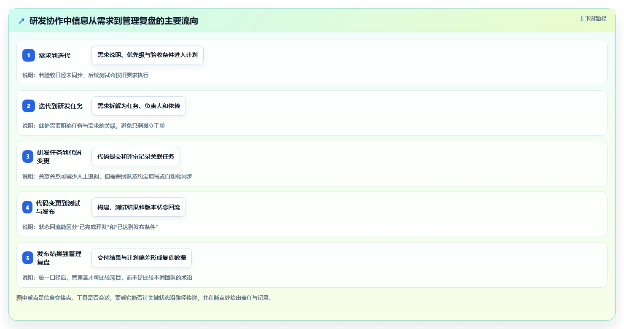Click the step 5 number badge
The width and height of the screenshot is (624, 329).
point(28,258)
